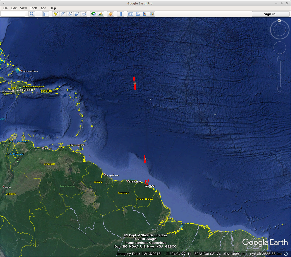Image resolution: width=291 pixels, height=257 pixels.
Task: Toggle the sidebar panel visibility
Action: 45,14
